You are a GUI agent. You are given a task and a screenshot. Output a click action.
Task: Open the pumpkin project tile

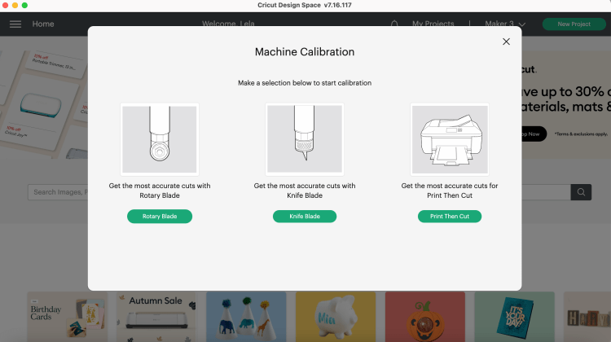pyautogui.click(x=425, y=317)
